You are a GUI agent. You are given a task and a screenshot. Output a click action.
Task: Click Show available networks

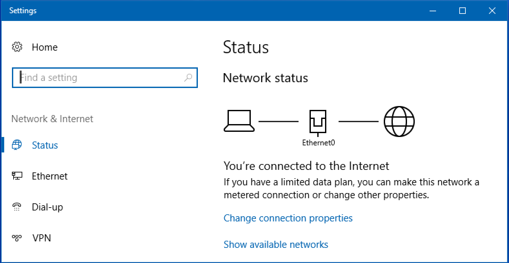click(x=276, y=244)
